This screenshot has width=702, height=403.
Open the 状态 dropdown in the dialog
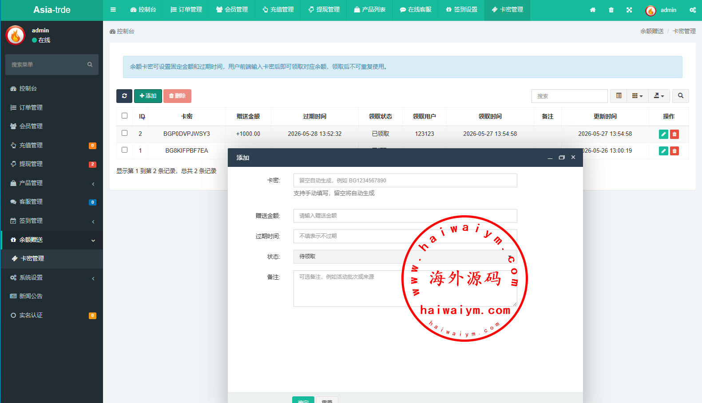(x=405, y=257)
